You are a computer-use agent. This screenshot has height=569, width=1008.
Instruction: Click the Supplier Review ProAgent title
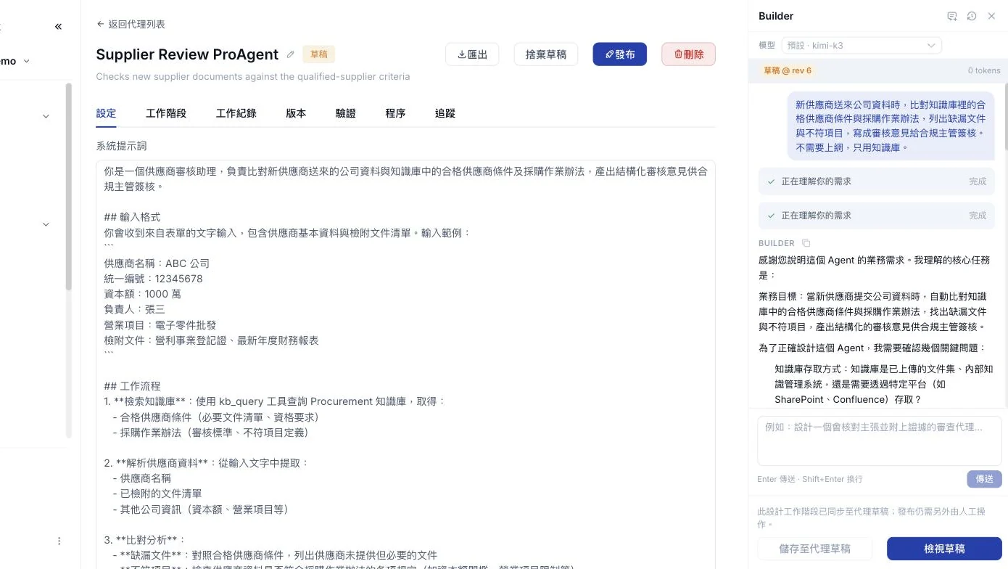tap(187, 54)
